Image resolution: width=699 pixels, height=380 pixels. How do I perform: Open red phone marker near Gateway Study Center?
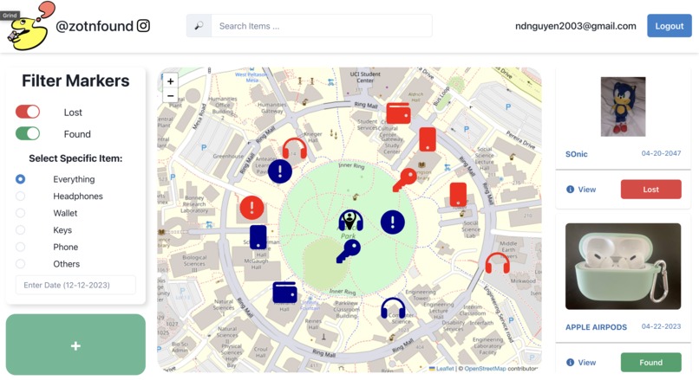click(428, 139)
